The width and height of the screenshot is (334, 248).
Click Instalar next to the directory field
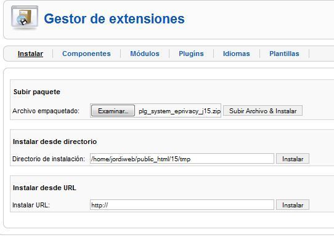293,159
